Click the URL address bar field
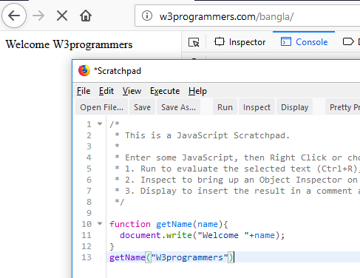360x278 pixels. tap(248, 16)
